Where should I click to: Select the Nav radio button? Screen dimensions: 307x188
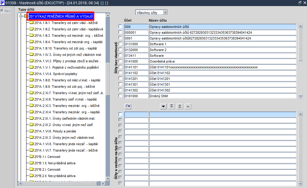pos(2,11)
